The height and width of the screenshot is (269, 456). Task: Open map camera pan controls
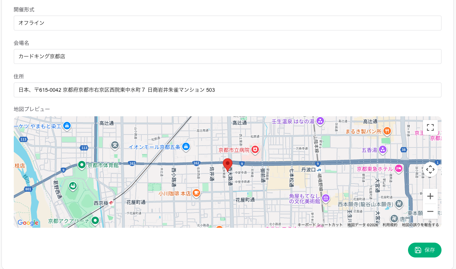[430, 169]
